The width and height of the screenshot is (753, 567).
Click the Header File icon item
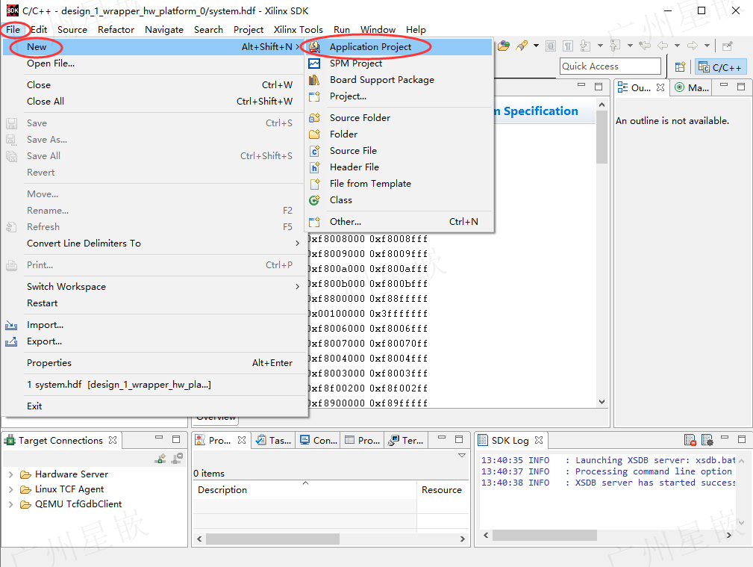pyautogui.click(x=314, y=167)
